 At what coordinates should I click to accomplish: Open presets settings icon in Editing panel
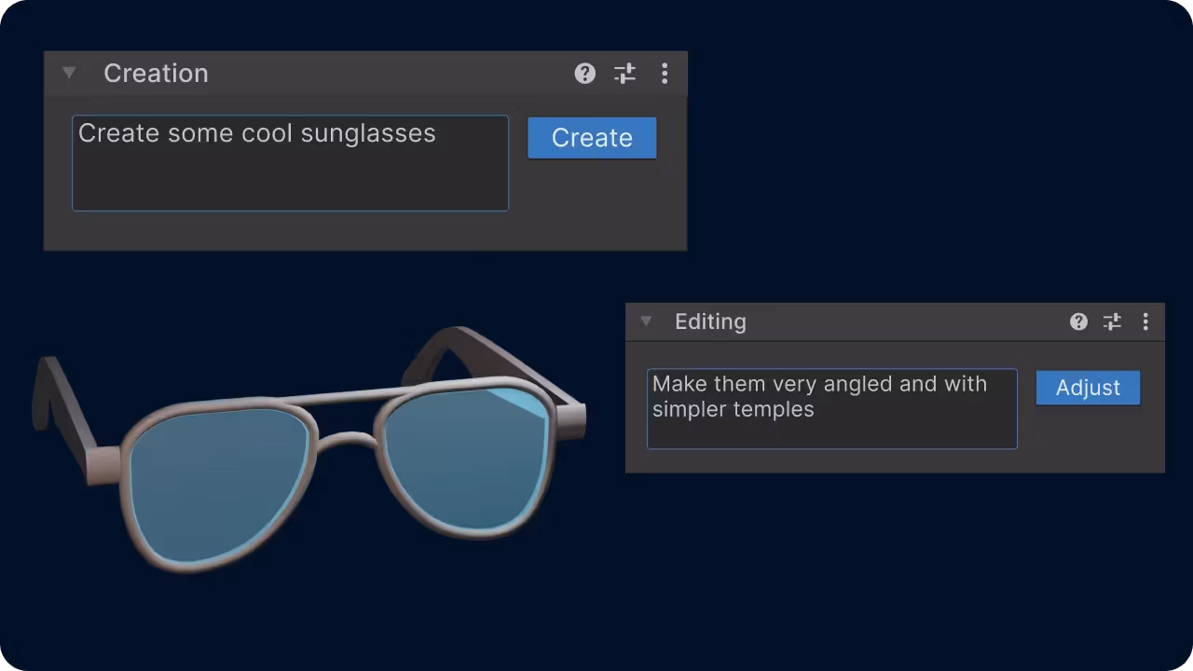1112,322
